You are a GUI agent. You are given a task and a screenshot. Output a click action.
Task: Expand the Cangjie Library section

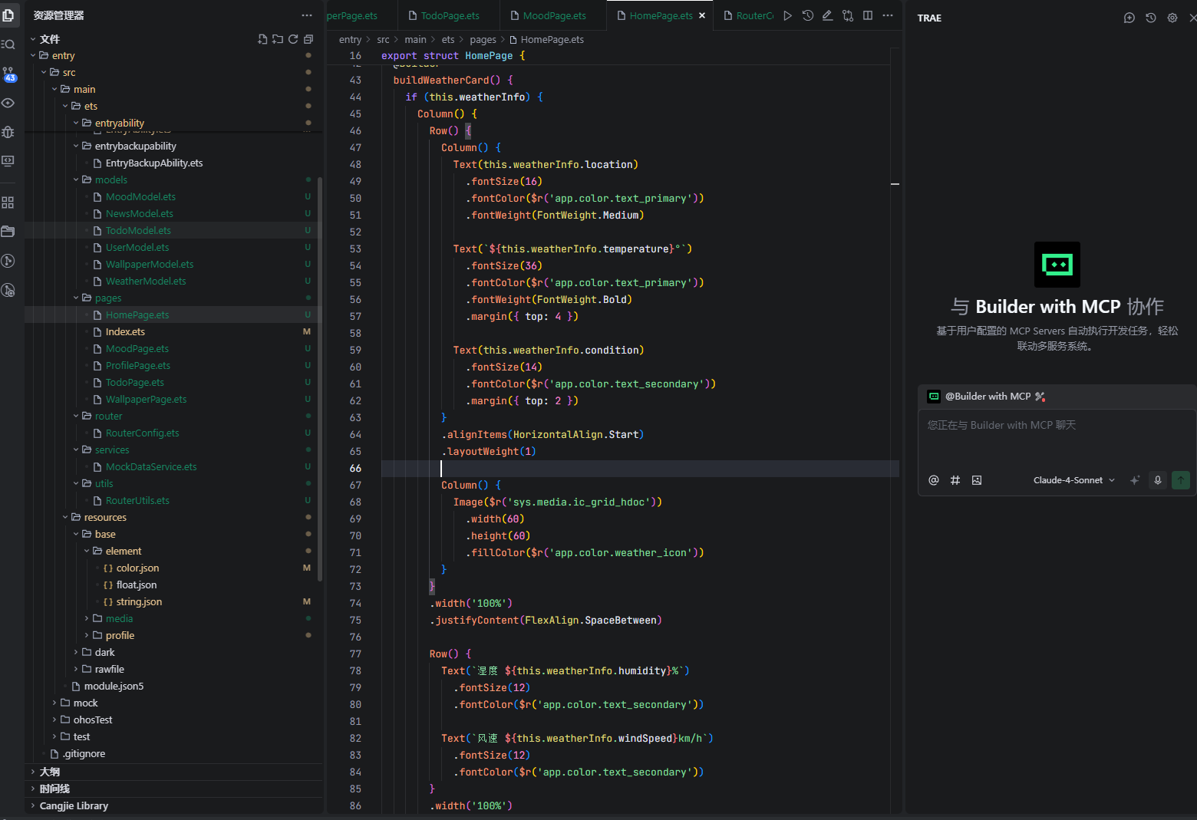[173, 806]
